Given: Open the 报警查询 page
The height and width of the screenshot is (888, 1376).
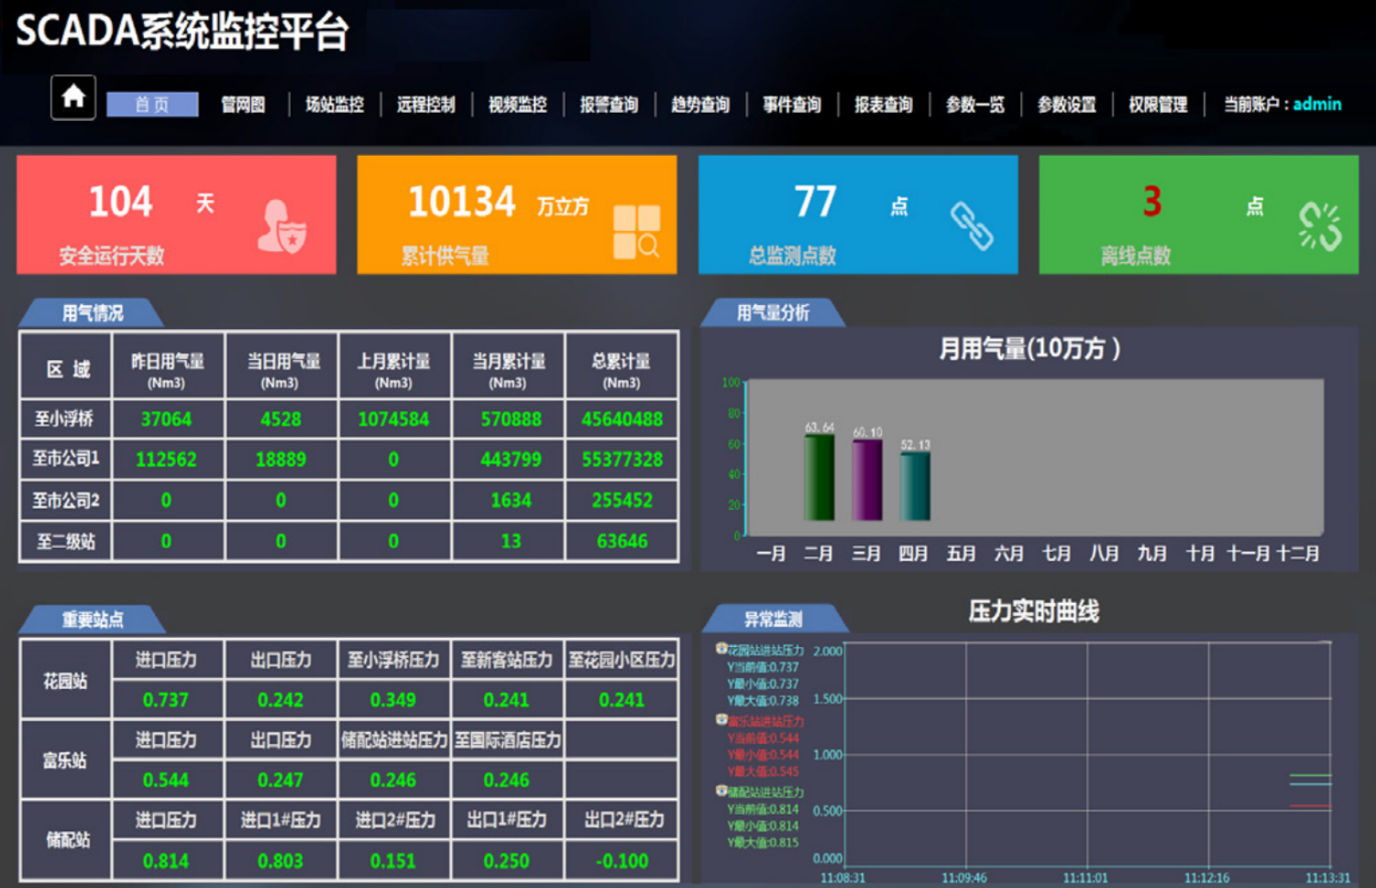Looking at the screenshot, I should [609, 104].
